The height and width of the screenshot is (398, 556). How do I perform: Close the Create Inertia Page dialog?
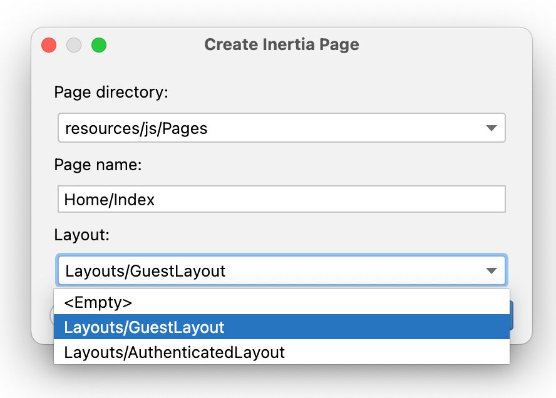[49, 45]
